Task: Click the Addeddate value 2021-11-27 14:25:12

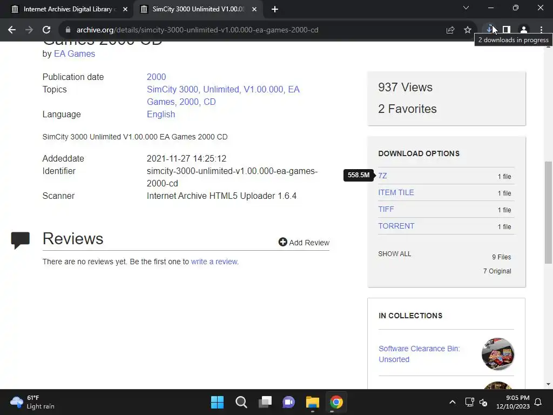Action: click(186, 159)
